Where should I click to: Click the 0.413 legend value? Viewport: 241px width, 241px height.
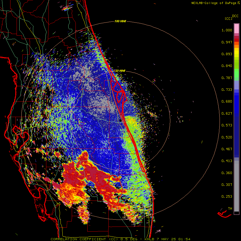coord(227,161)
